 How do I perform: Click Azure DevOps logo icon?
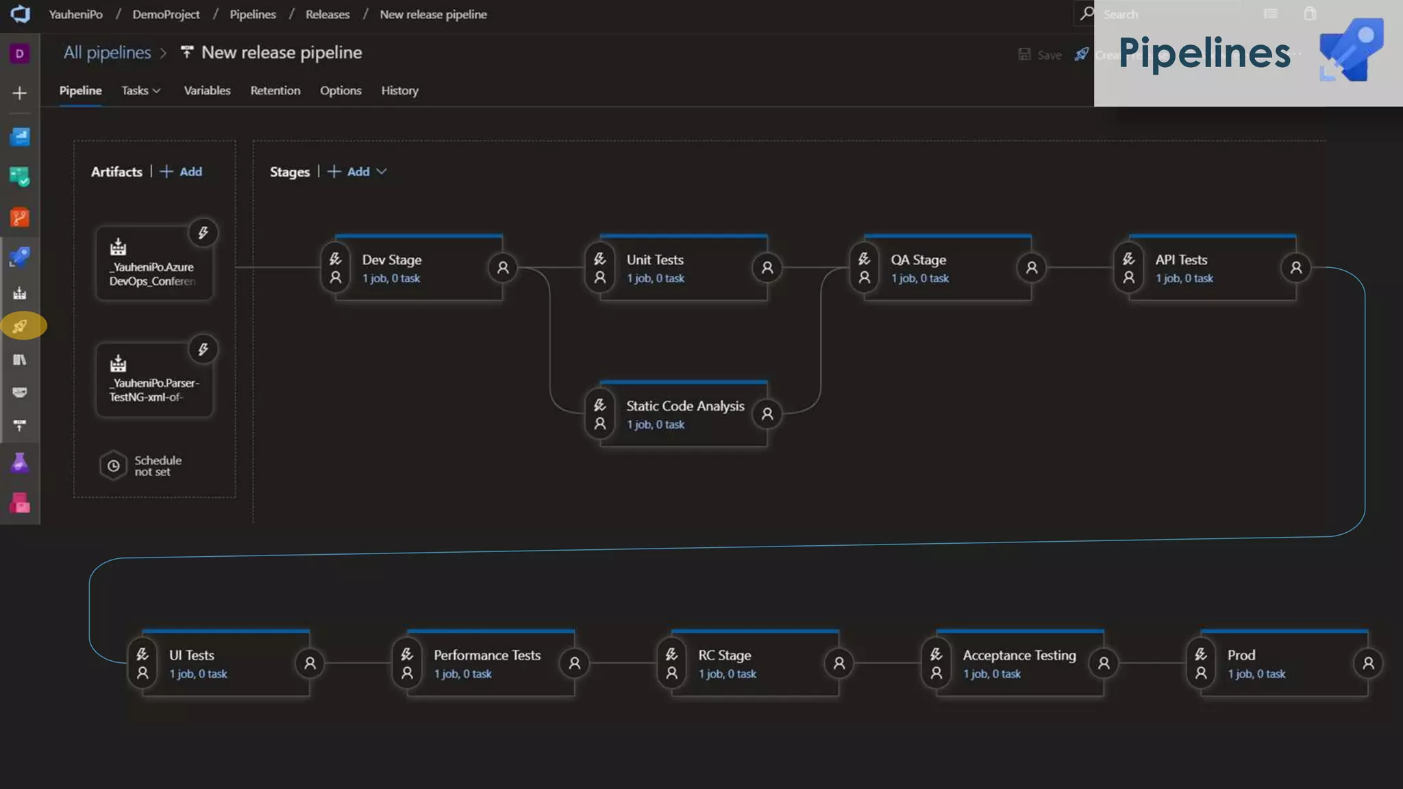[x=21, y=14]
